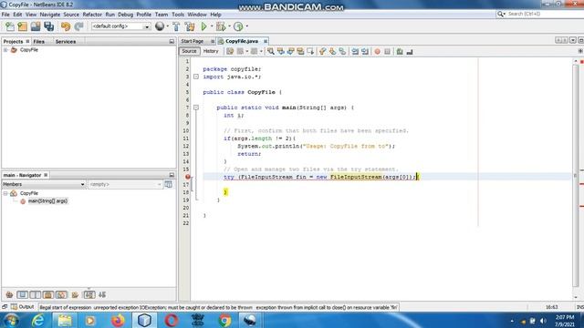Open the Debug Project dropdown arrow
The image size is (584, 328).
tap(229, 26)
